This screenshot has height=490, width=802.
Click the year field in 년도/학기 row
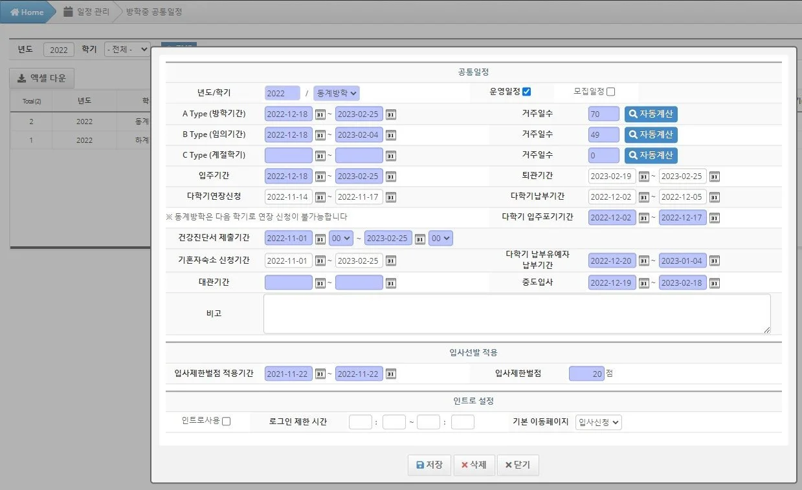(x=282, y=93)
